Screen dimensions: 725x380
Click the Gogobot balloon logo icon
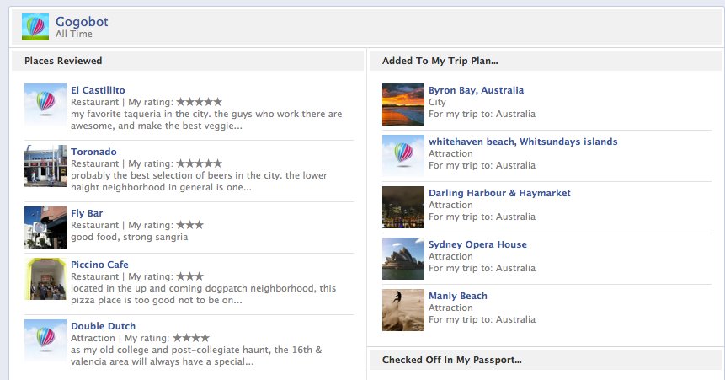[35, 27]
